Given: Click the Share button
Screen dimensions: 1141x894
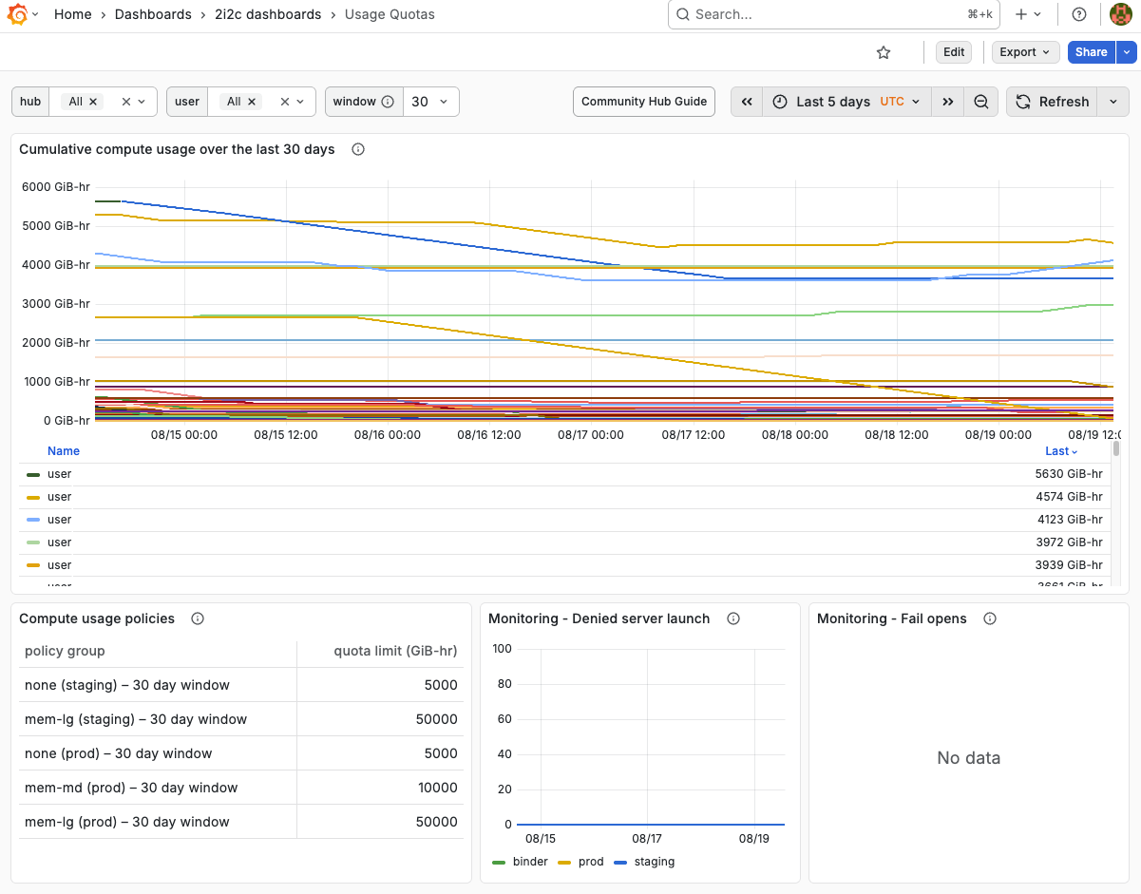Looking at the screenshot, I should (1092, 52).
